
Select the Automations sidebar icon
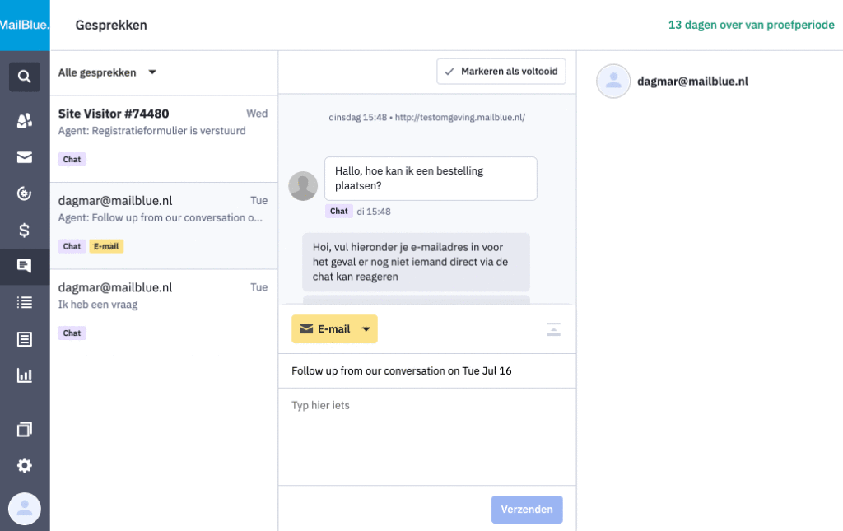pyautogui.click(x=24, y=193)
